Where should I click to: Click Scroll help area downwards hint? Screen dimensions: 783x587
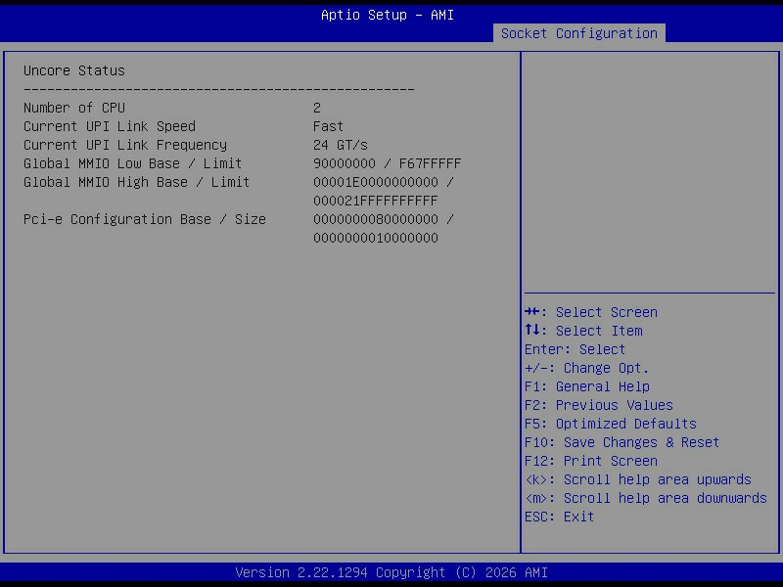pyautogui.click(x=646, y=498)
